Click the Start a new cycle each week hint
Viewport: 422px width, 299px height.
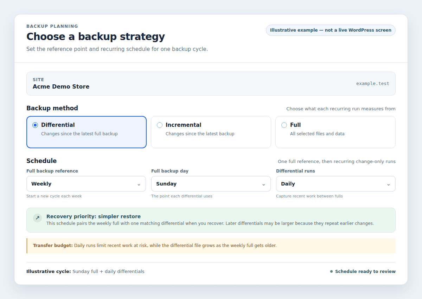click(x=54, y=196)
